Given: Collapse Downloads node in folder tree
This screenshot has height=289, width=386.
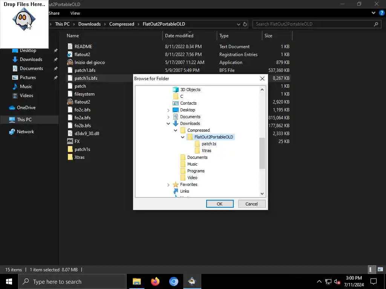Looking at the screenshot, I should [x=168, y=123].
